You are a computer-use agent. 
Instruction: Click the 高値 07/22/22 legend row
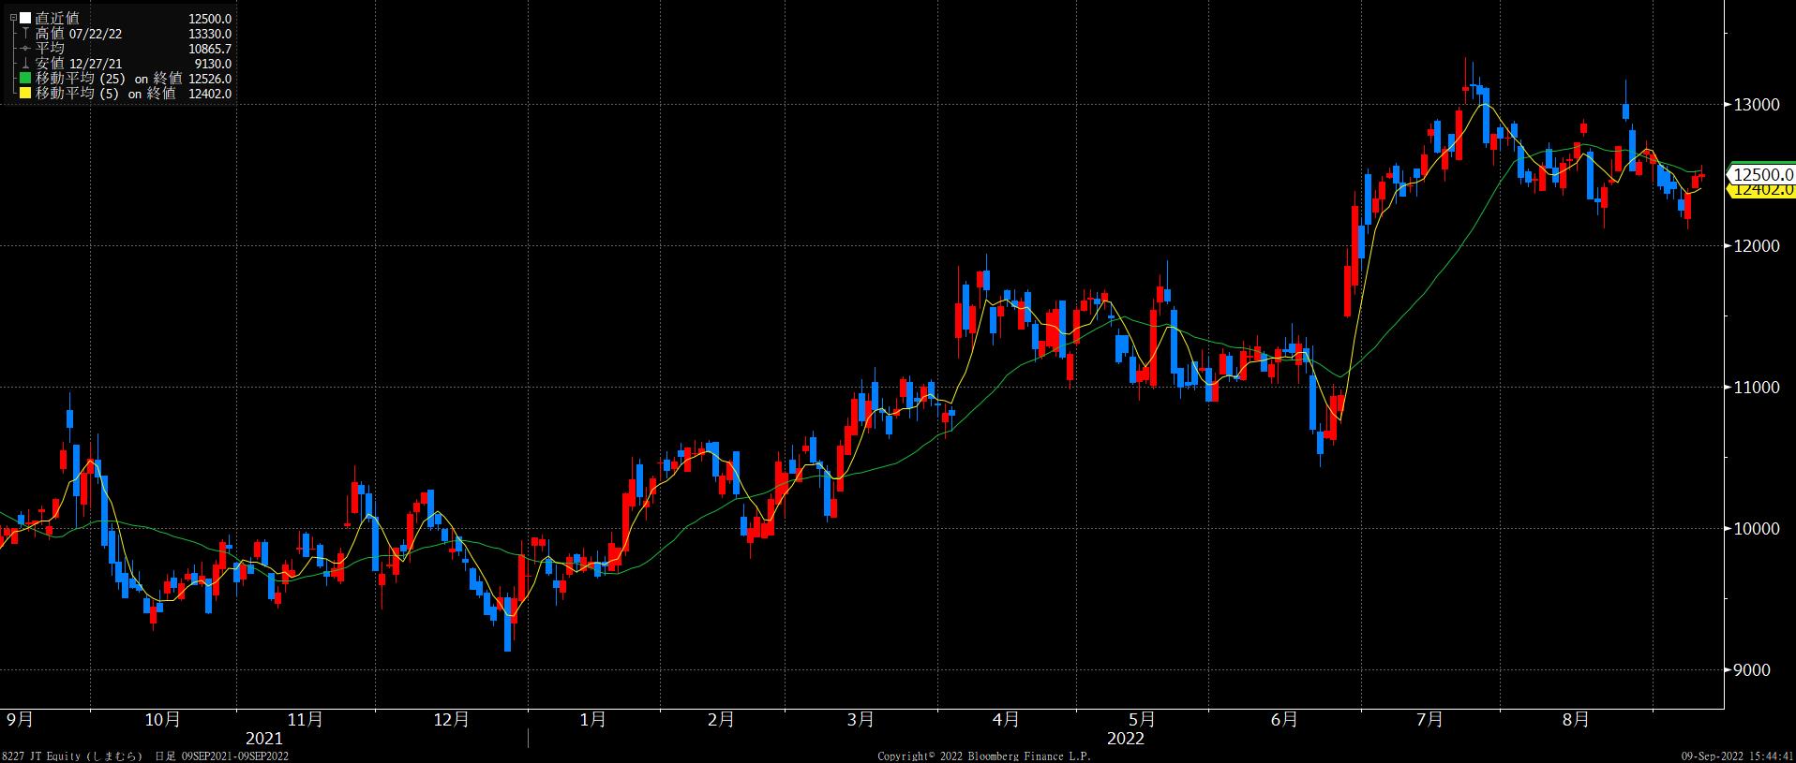pos(79,34)
